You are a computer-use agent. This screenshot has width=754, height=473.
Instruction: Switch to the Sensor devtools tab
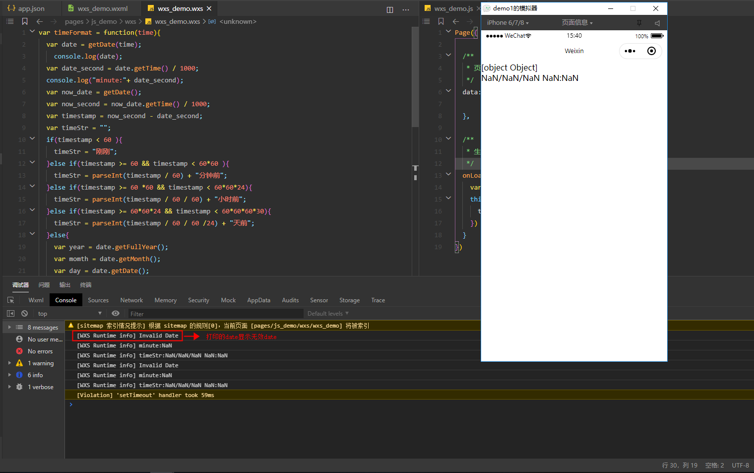pyautogui.click(x=319, y=300)
